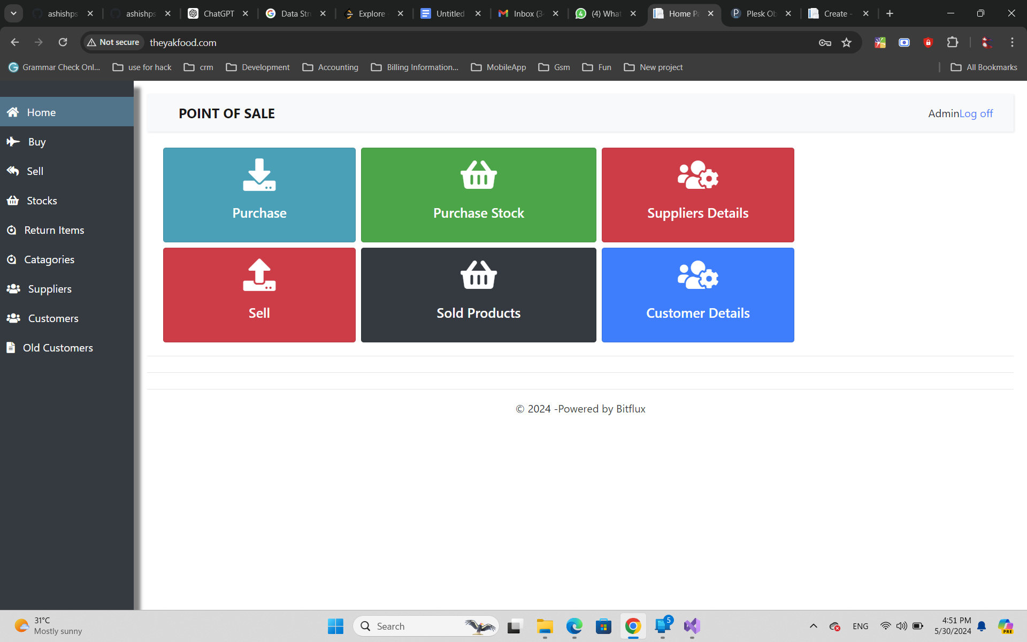Open the Purchase tile with download icon
Image resolution: width=1027 pixels, height=642 pixels.
259,195
